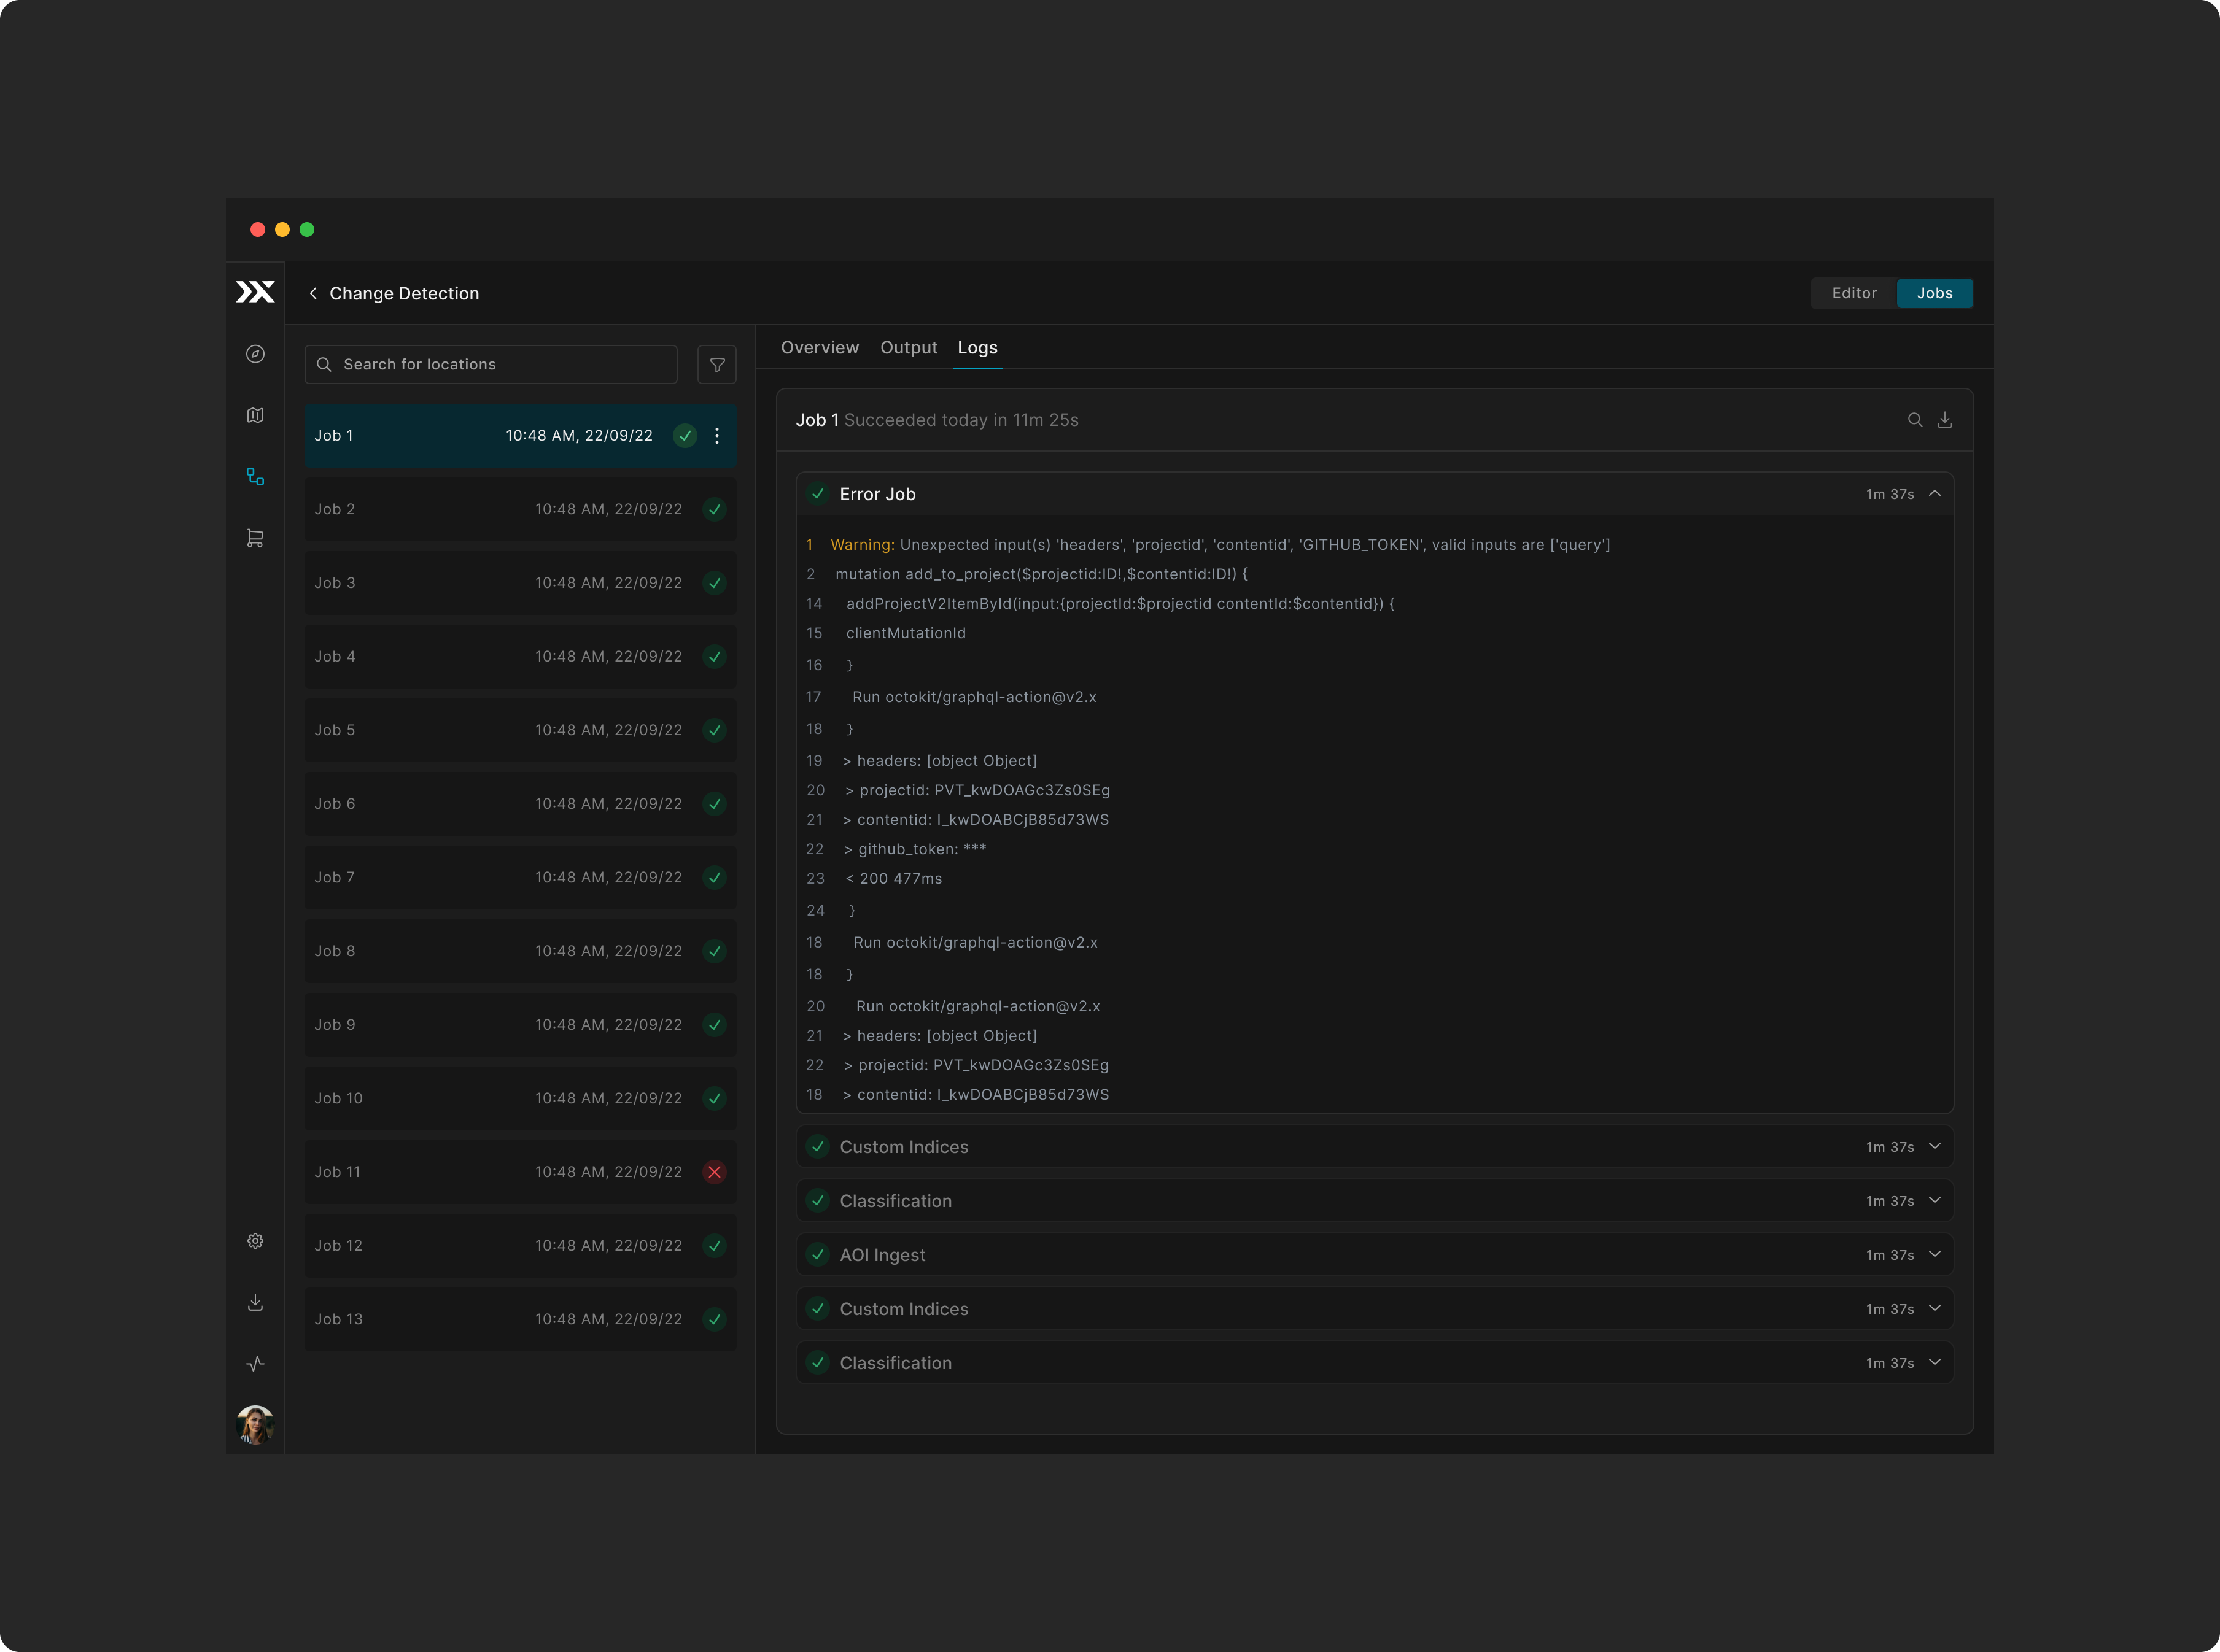Click the filter funnel icon
The width and height of the screenshot is (2220, 1652).
click(x=716, y=365)
